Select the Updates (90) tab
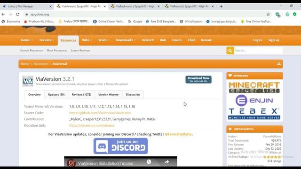Screen dimensions: 301x169 tap(56, 95)
